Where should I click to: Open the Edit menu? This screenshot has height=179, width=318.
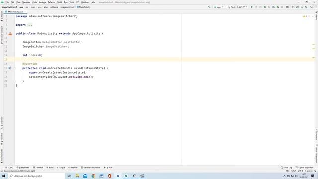coord(12,2)
